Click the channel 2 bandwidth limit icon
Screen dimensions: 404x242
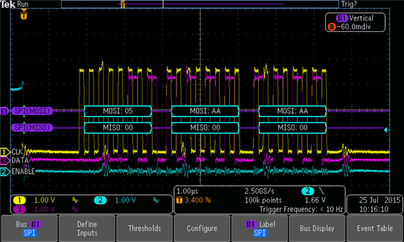tap(156, 200)
